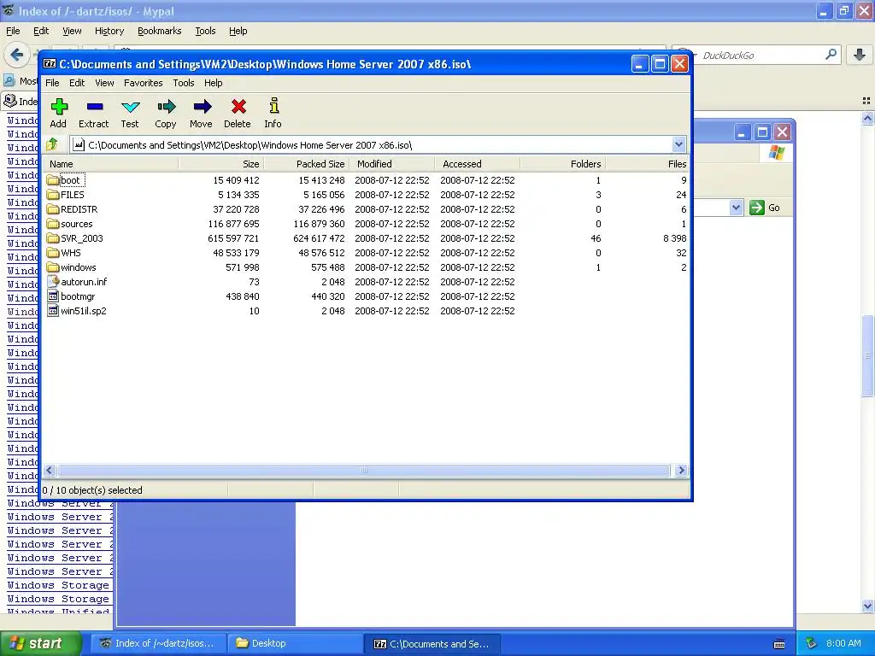Click the horizontal scrollbar left arrow
This screenshot has height=656, width=875.
click(49, 471)
